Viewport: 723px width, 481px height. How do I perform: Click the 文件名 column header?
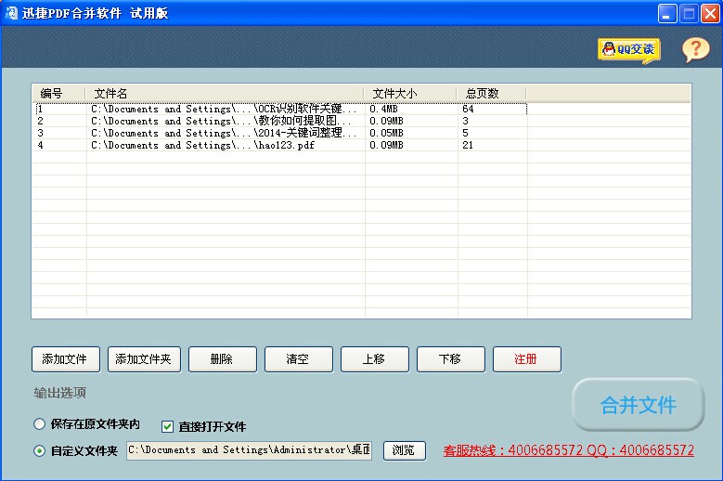[225, 93]
